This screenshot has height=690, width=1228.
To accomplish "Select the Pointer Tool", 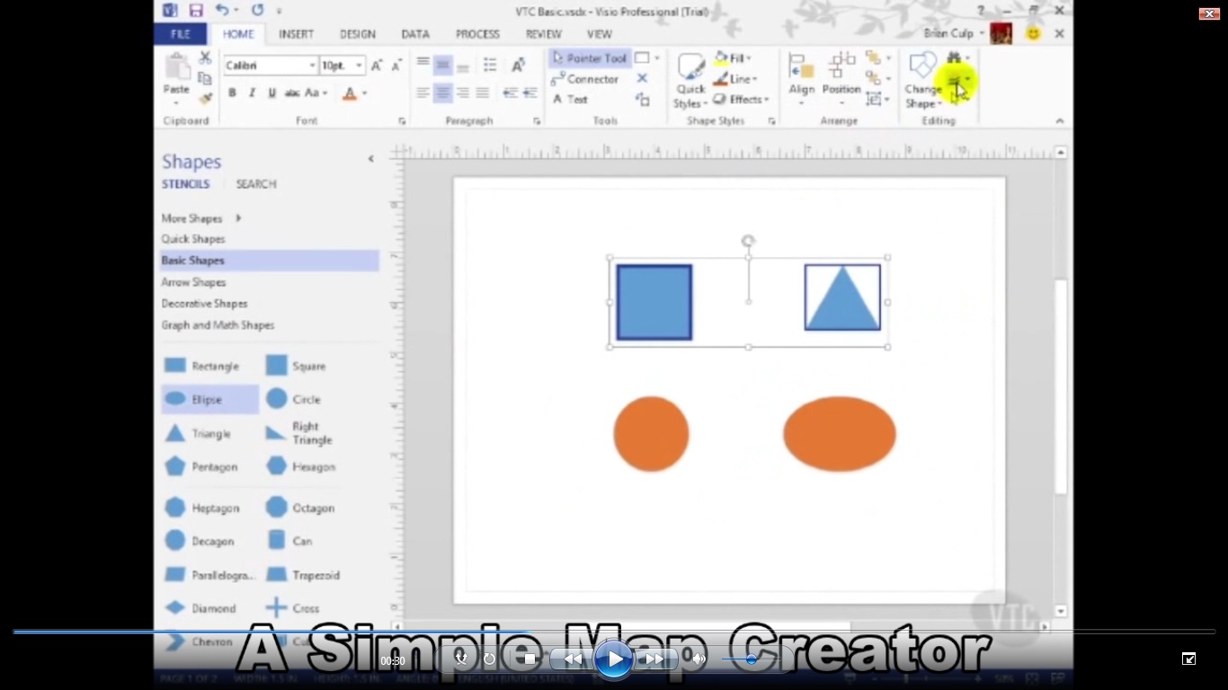I will (590, 58).
